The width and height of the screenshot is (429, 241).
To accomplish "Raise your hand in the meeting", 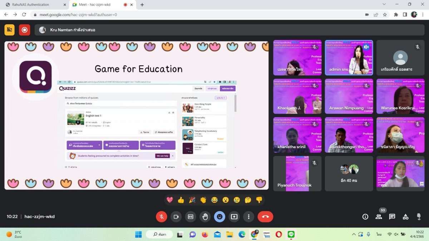I will click(205, 216).
